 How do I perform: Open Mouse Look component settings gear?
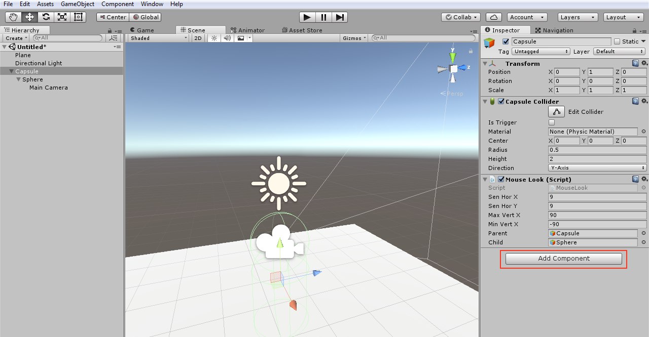tap(644, 179)
